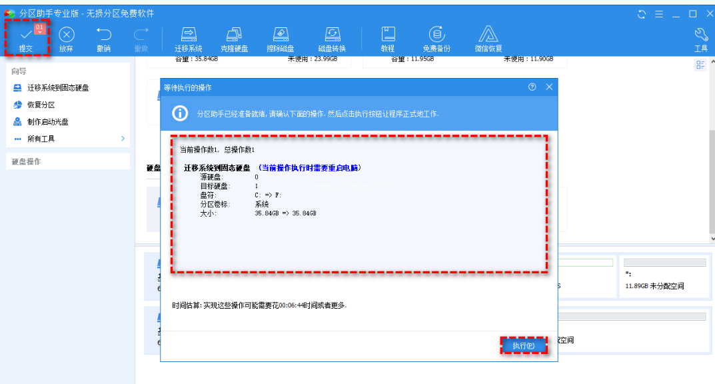This screenshot has width=715, height=384.
Task: Open the 工具 (Tools) wrench icon
Action: 700,38
